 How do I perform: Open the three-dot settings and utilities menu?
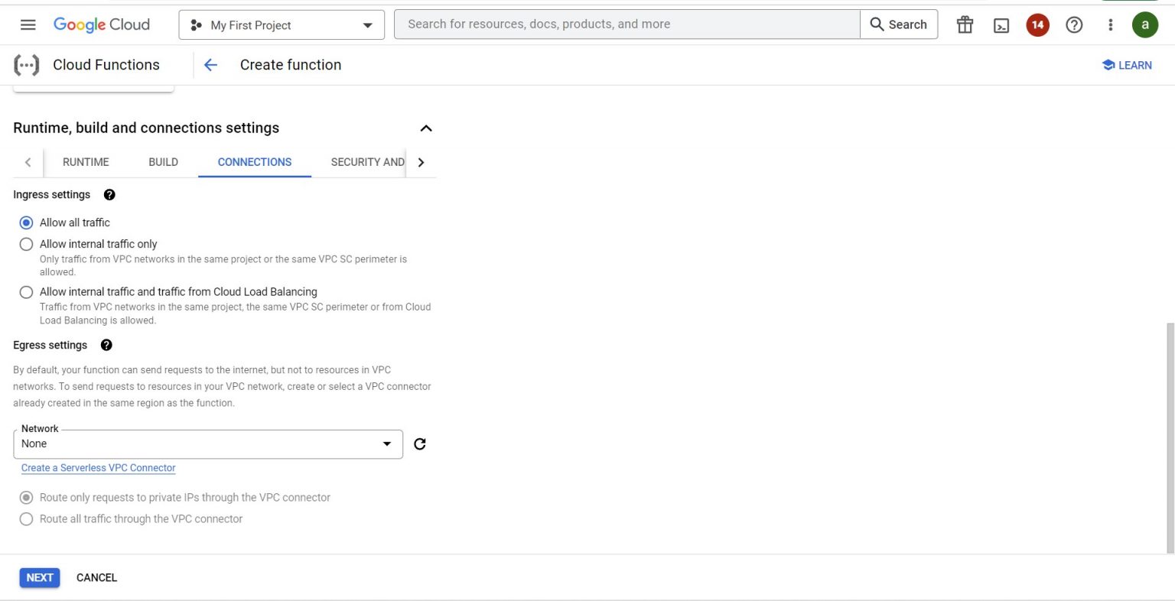1110,24
